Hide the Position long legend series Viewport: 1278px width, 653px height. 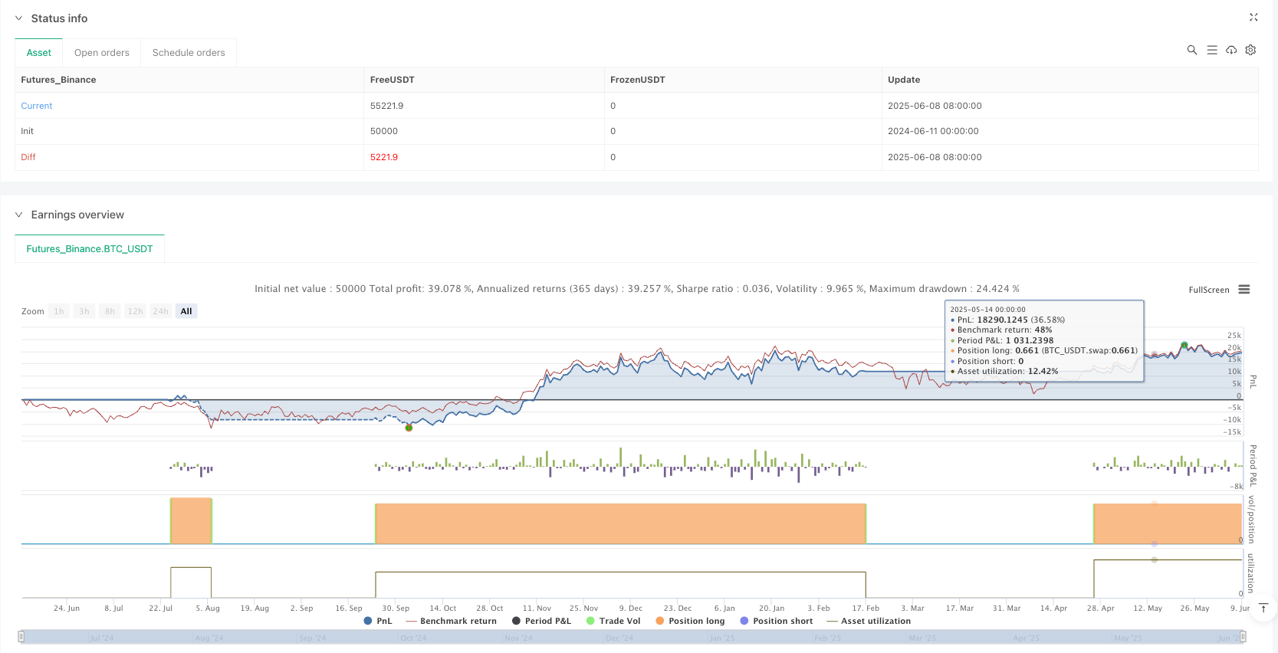tap(689, 621)
